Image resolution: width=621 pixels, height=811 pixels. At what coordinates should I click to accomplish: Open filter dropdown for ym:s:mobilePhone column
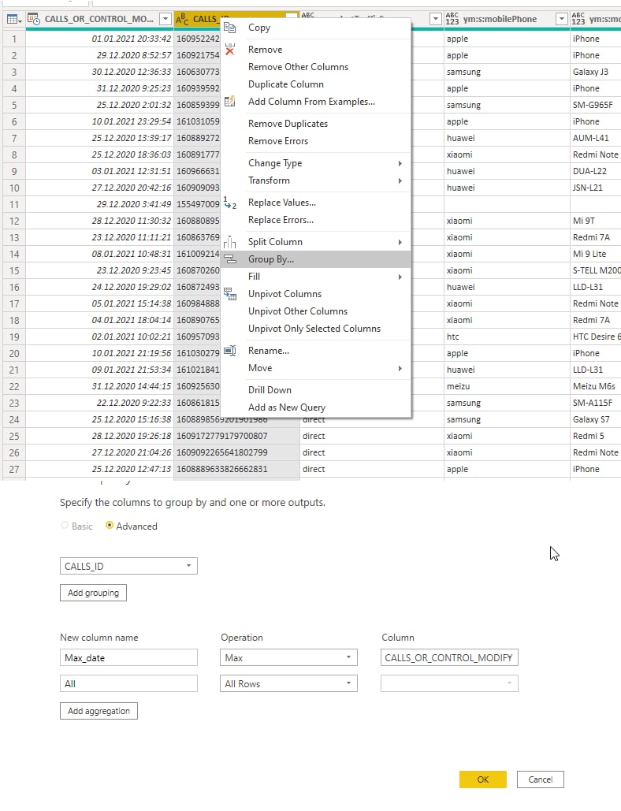562,19
